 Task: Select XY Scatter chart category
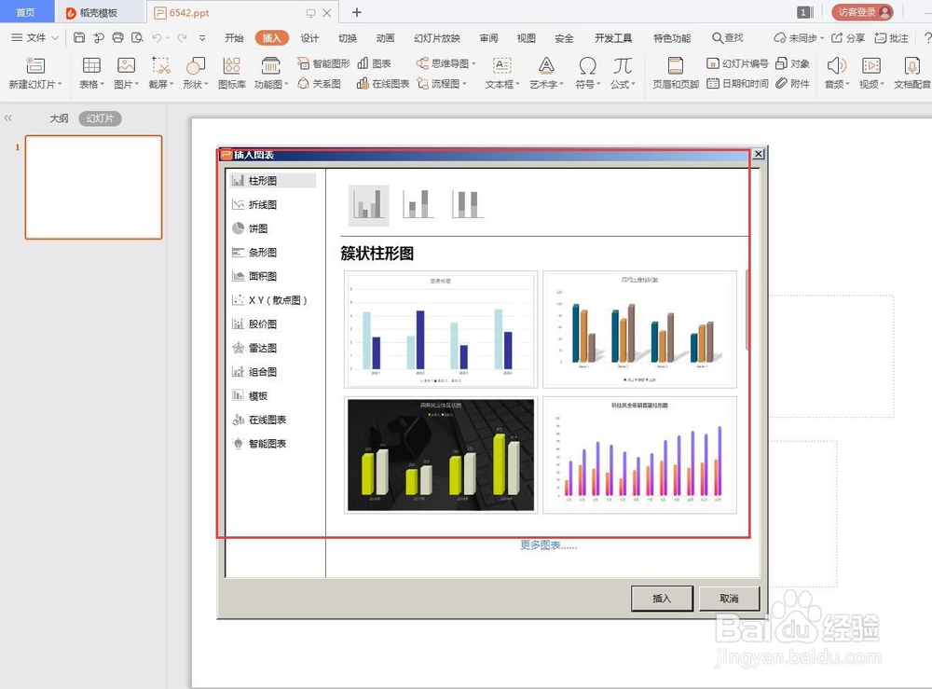(x=272, y=300)
